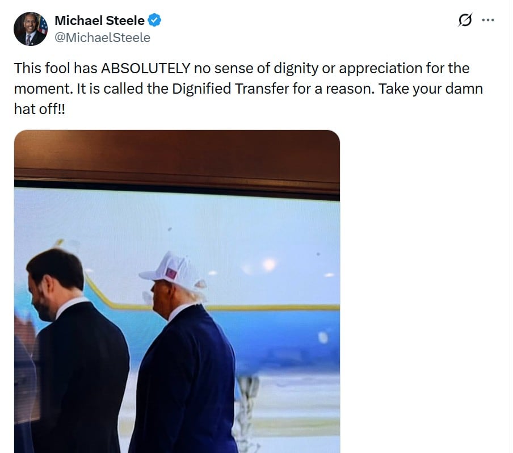
Task: Click the red patch on the white hat
Action: [x=171, y=273]
